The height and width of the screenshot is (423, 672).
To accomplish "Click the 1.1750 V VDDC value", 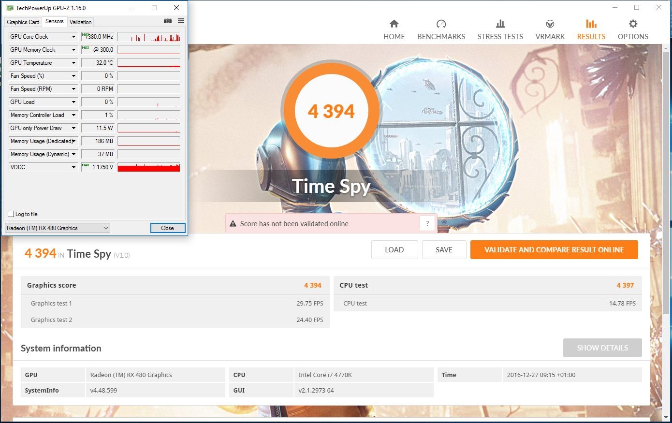I will click(x=98, y=167).
